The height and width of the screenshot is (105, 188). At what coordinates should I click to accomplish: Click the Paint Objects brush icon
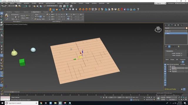tap(7, 15)
